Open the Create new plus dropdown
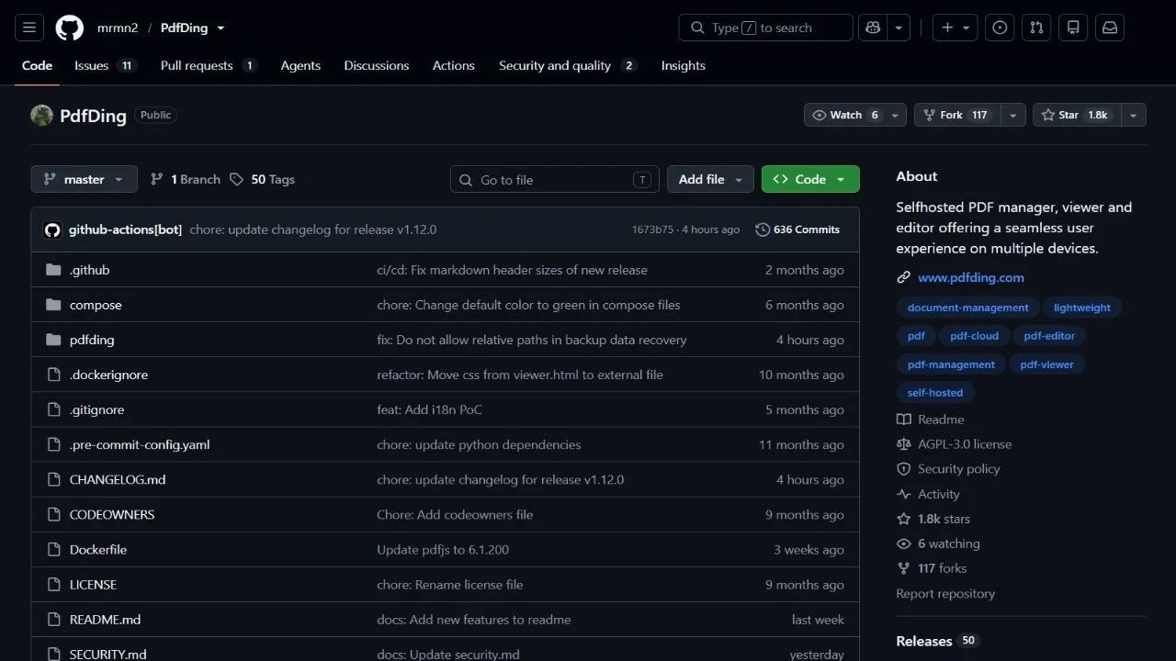The image size is (1176, 661). (x=955, y=28)
